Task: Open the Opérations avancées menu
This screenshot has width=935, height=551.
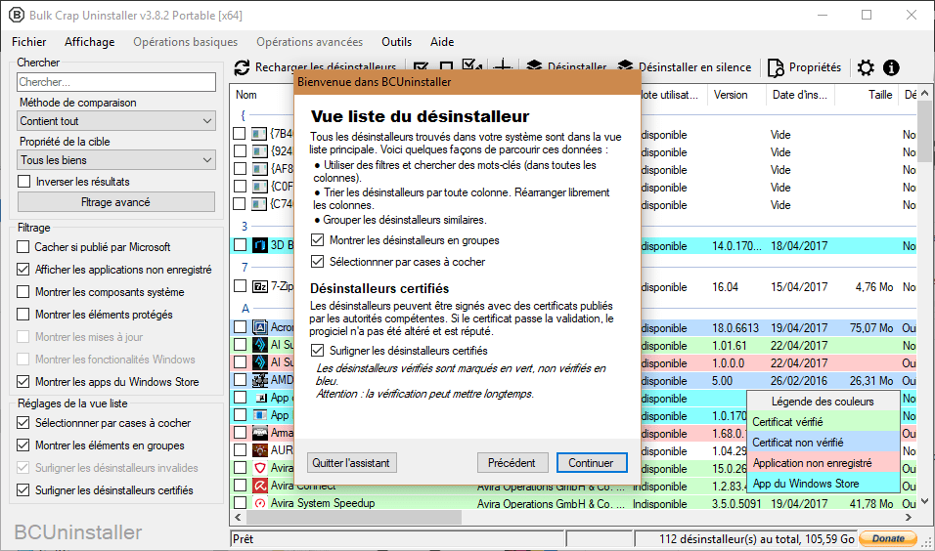Action: coord(309,42)
